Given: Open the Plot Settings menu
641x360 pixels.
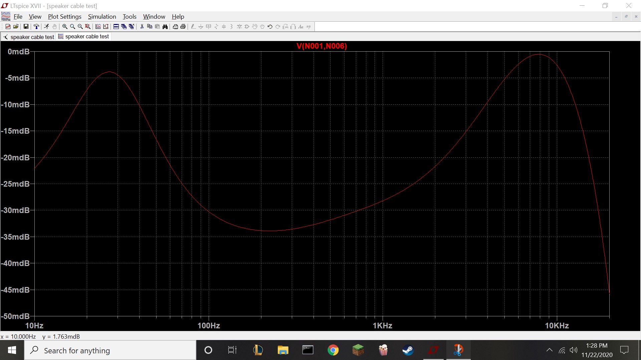Looking at the screenshot, I should [x=65, y=17].
